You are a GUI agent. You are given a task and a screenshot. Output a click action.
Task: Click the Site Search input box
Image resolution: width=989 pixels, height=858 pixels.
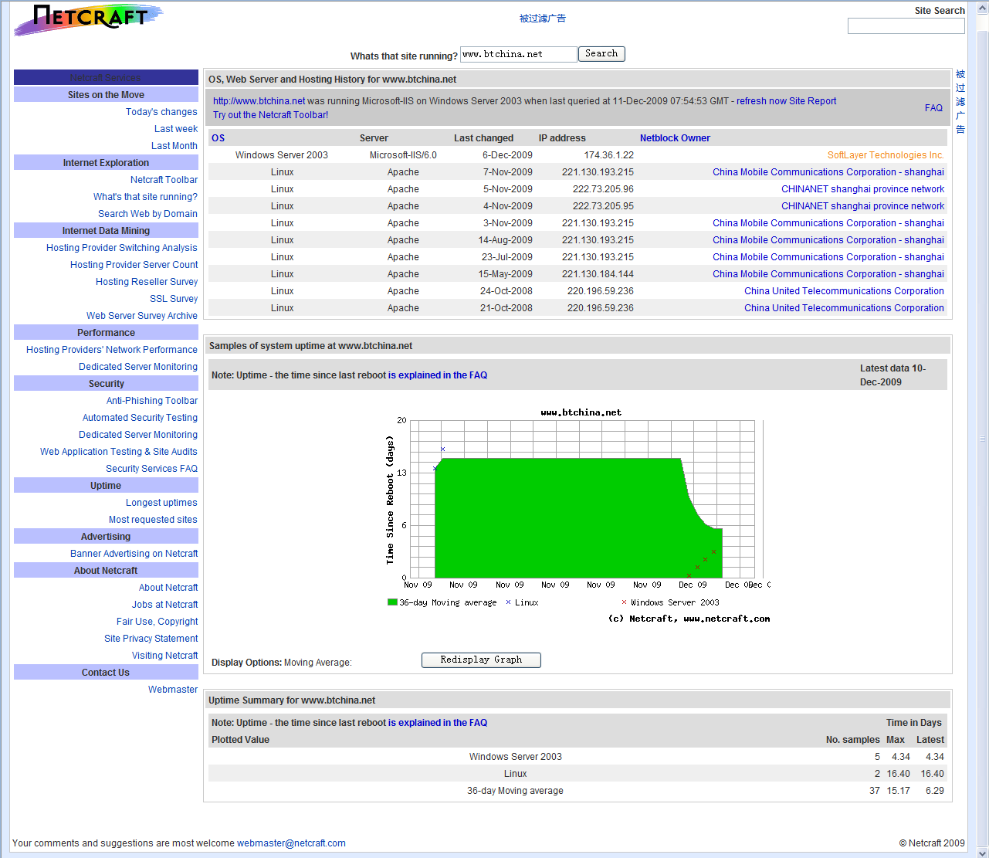(906, 26)
